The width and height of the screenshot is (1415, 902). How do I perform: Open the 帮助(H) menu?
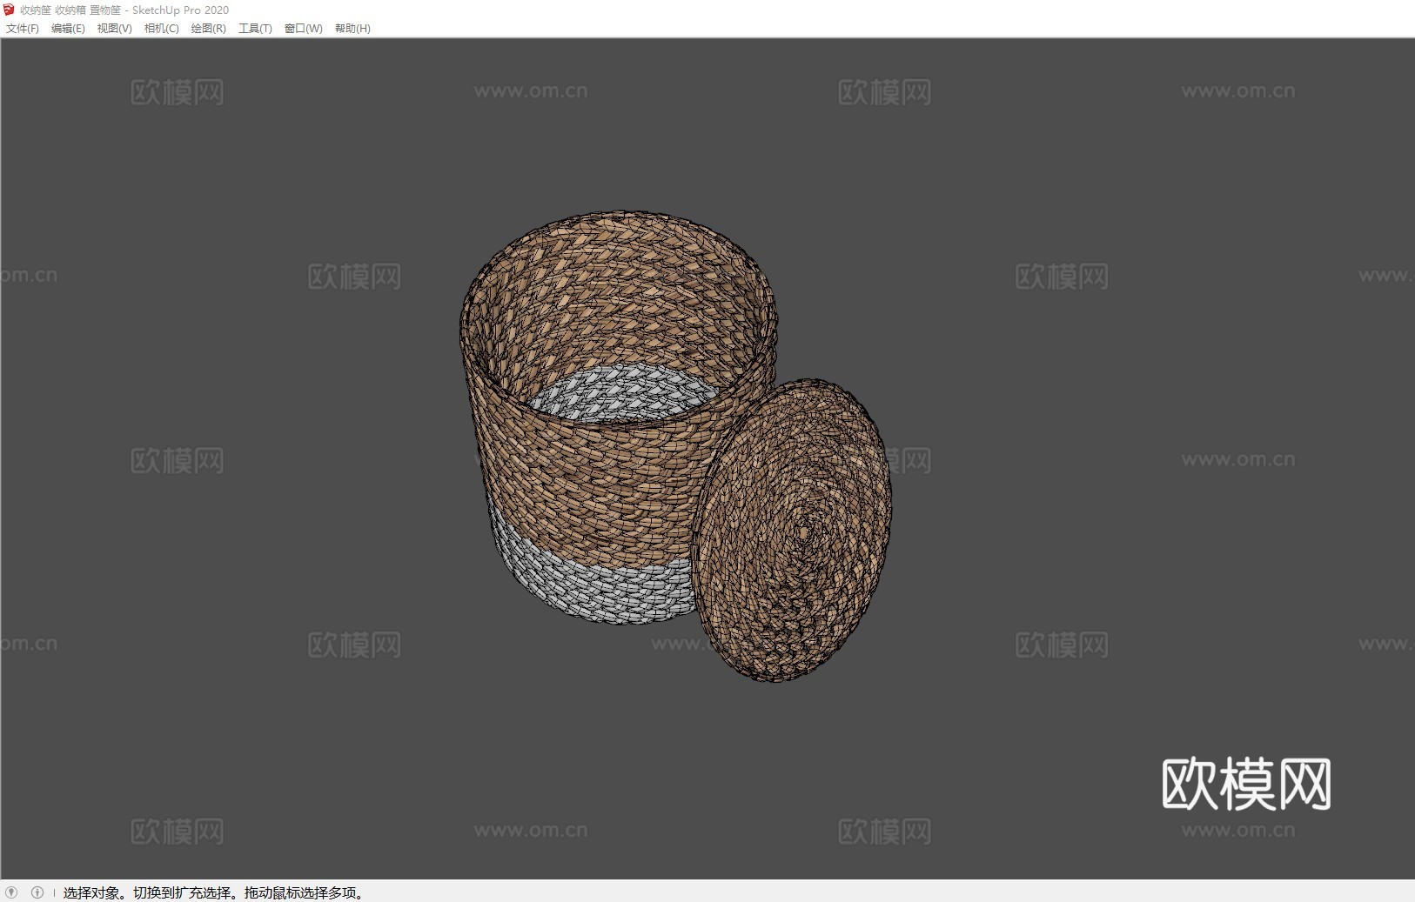352,29
